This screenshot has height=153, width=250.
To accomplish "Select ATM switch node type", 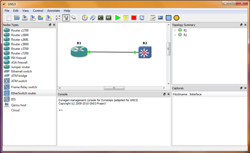I will tap(30, 81).
